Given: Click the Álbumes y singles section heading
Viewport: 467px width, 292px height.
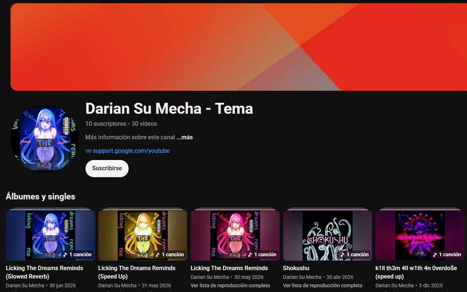Looking at the screenshot, I should 41,196.
